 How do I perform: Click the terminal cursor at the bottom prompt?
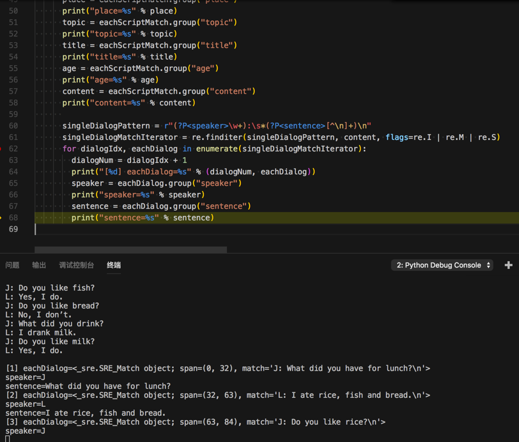click(7, 439)
